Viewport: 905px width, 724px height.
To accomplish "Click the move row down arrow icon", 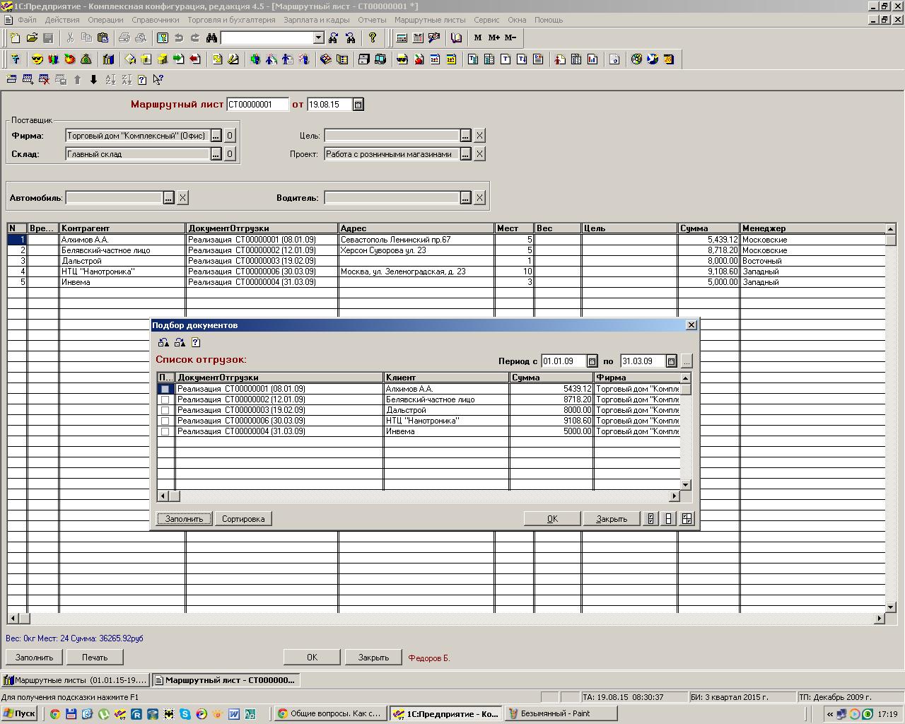I will click(93, 80).
